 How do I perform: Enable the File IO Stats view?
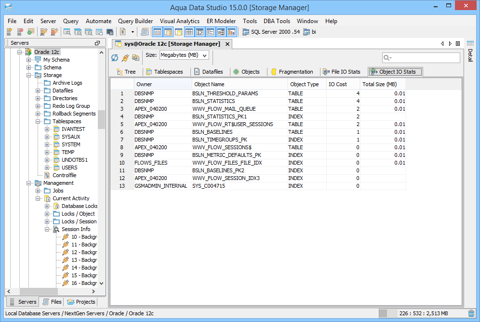[x=341, y=71]
